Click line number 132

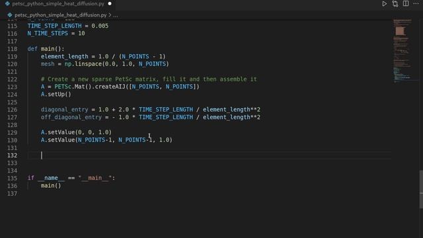click(12, 155)
